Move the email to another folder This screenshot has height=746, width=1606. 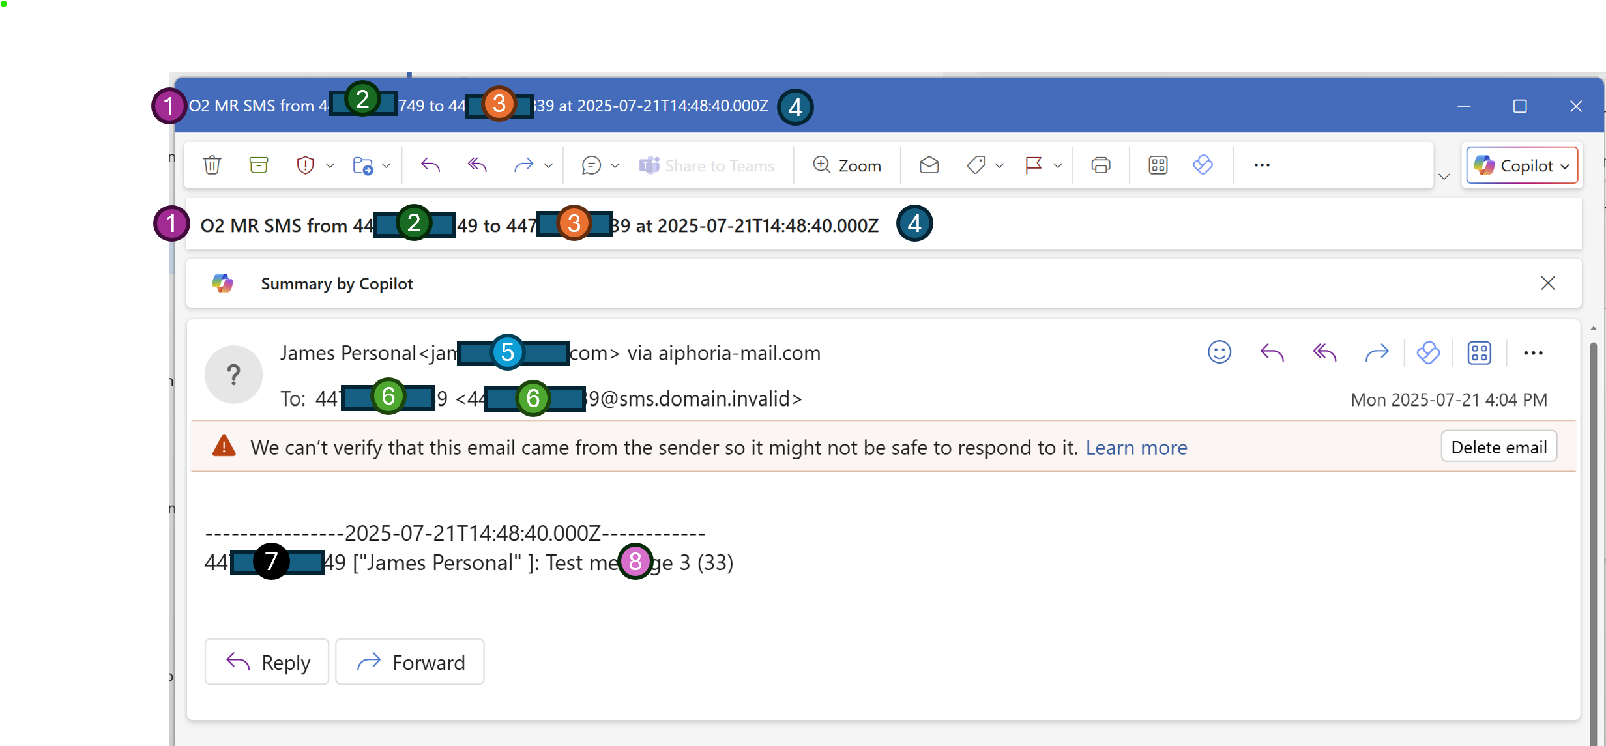coord(365,165)
